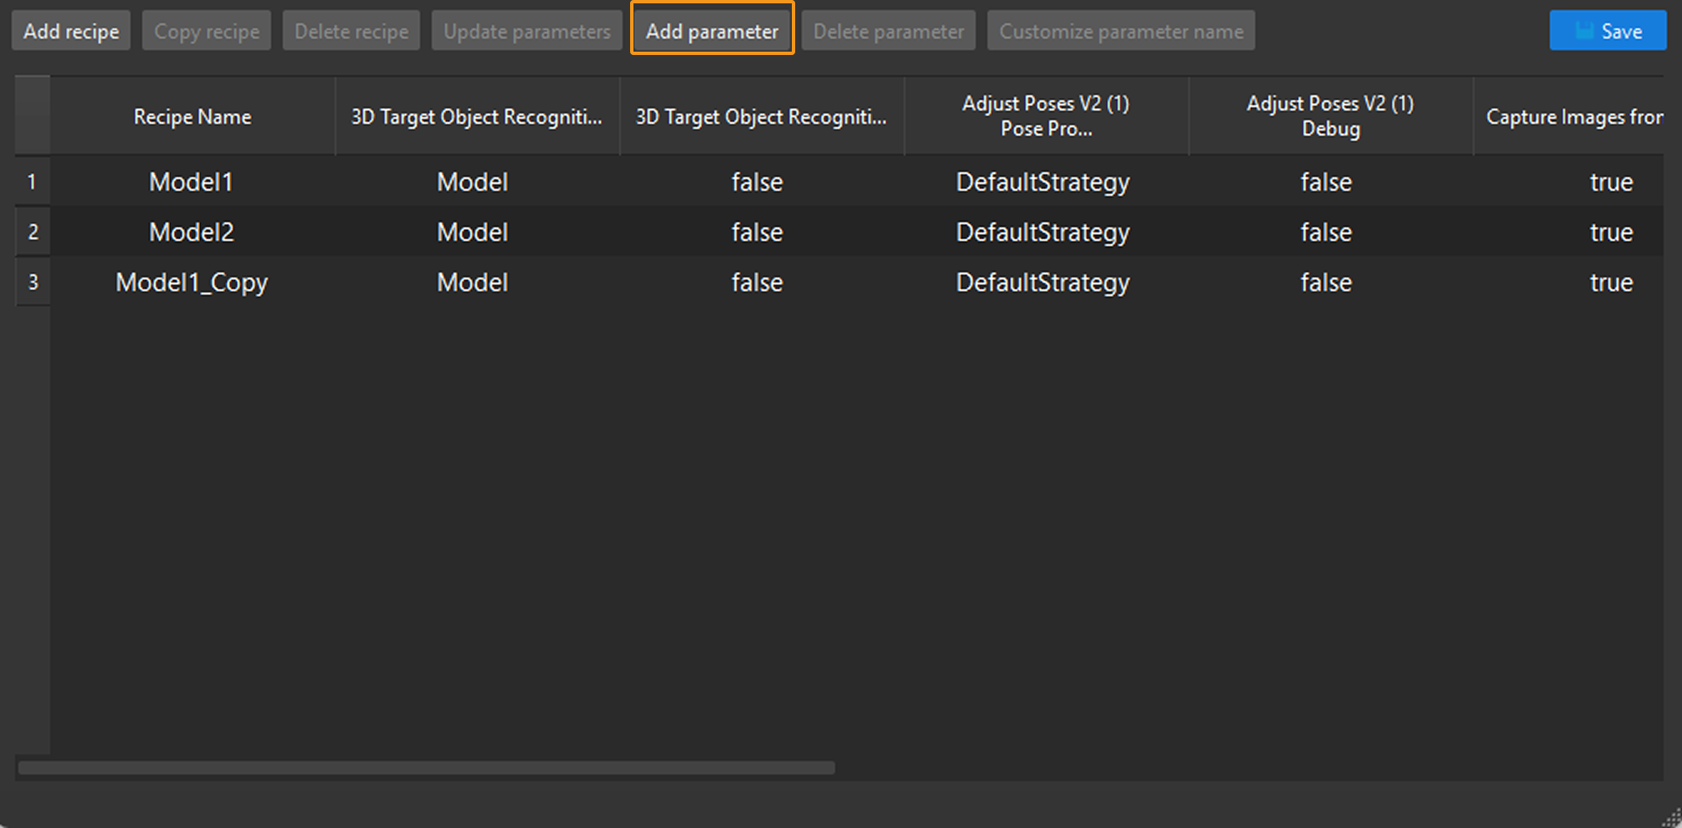
Task: Click the false Debug value for Model2
Action: click(1325, 232)
